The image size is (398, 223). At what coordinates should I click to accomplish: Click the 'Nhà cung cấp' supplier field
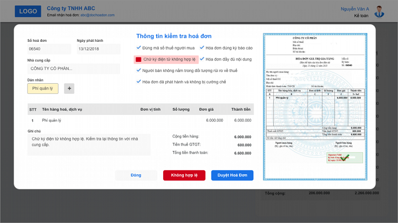[x=73, y=68]
